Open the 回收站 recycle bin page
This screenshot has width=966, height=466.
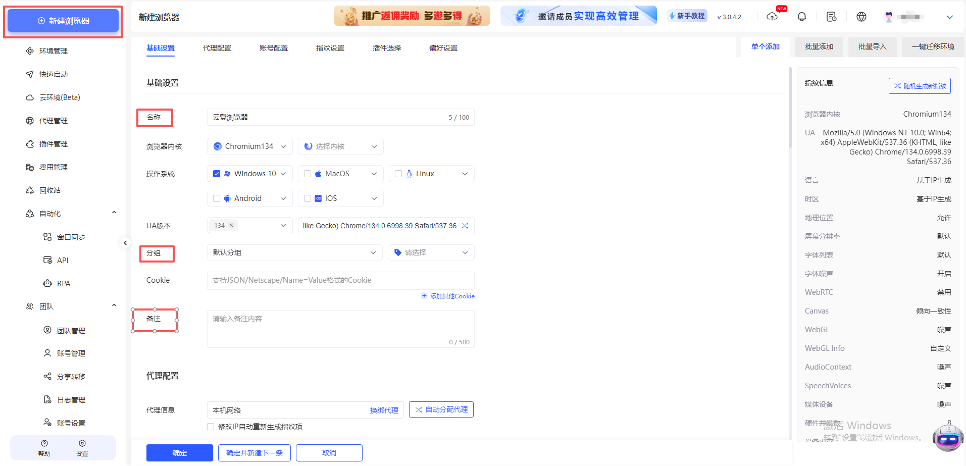point(52,190)
